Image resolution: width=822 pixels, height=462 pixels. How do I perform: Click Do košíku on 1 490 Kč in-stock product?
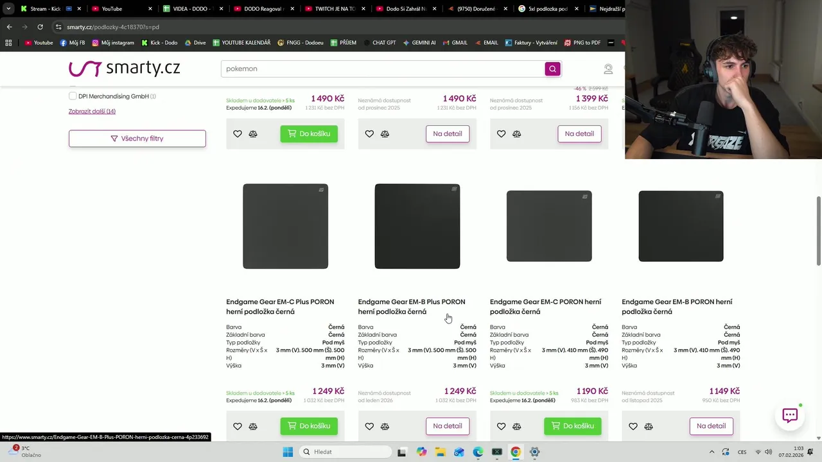pyautogui.click(x=309, y=133)
